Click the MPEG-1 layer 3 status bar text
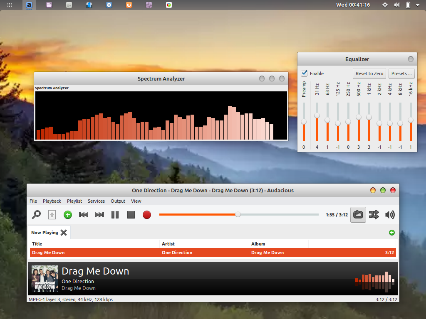Screen dimensions: 426x319 tap(71, 299)
